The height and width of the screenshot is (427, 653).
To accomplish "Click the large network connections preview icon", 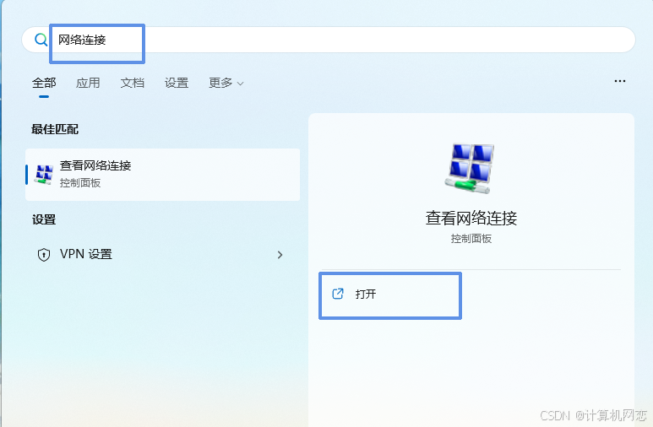I will pos(470,169).
